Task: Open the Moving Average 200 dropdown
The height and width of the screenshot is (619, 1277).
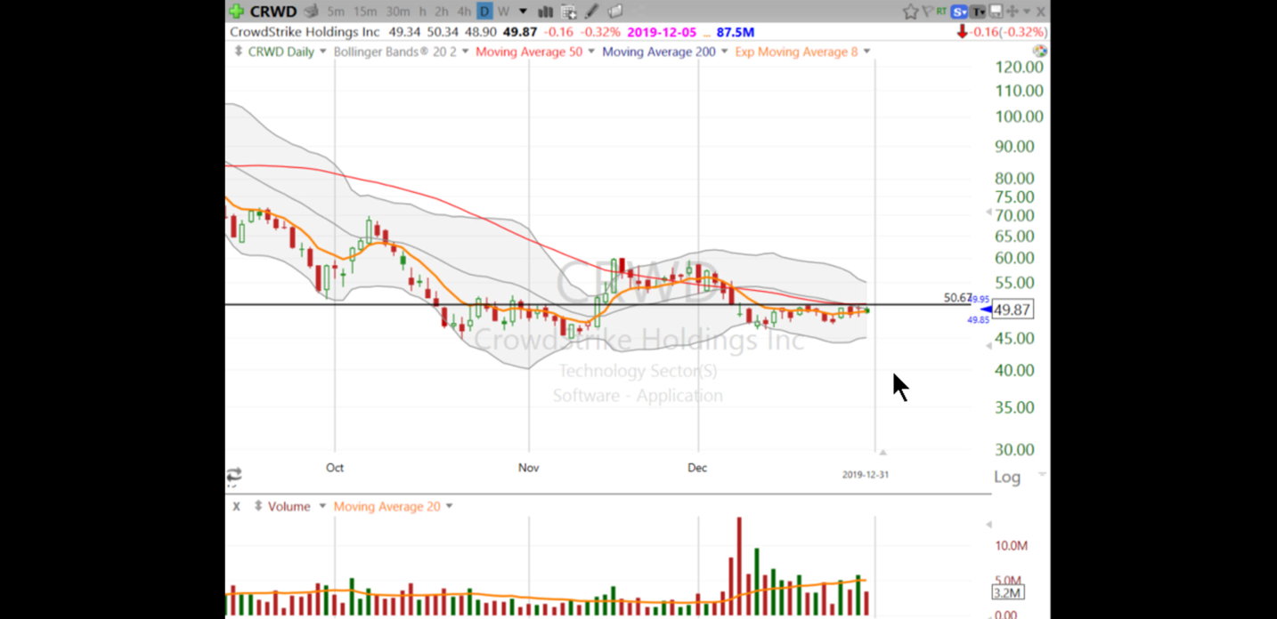Action: pyautogui.click(x=724, y=52)
